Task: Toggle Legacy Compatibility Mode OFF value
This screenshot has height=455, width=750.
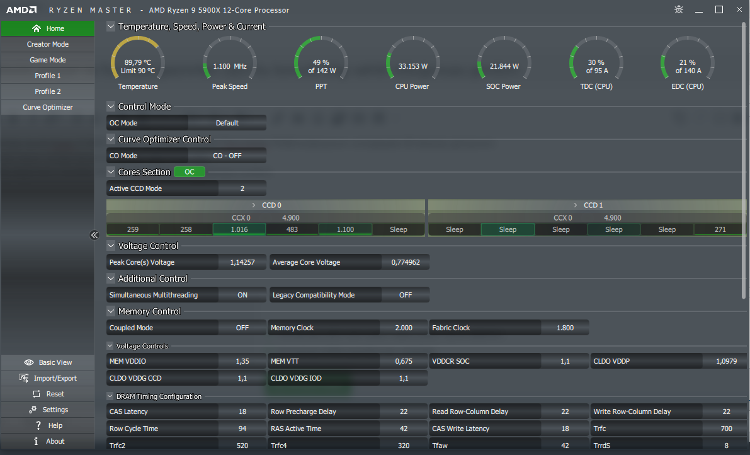Action: (405, 295)
